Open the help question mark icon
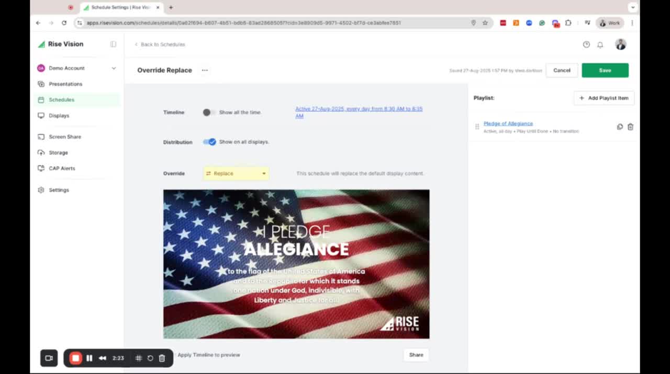Screen dimensions: 670x374 click(x=586, y=45)
